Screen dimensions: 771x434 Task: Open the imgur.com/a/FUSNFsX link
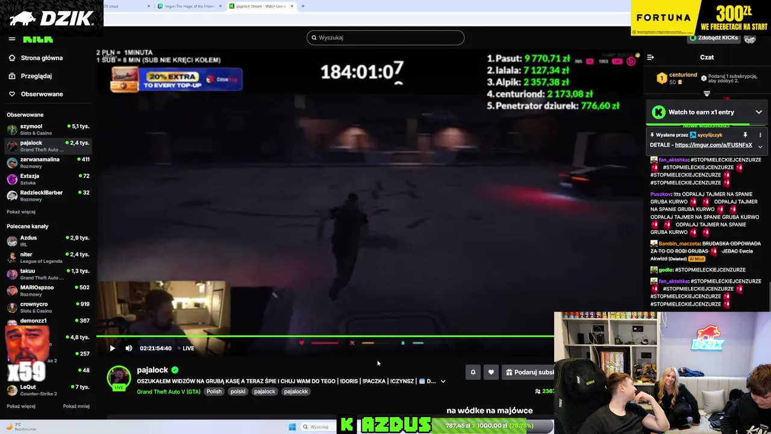pyautogui.click(x=714, y=145)
